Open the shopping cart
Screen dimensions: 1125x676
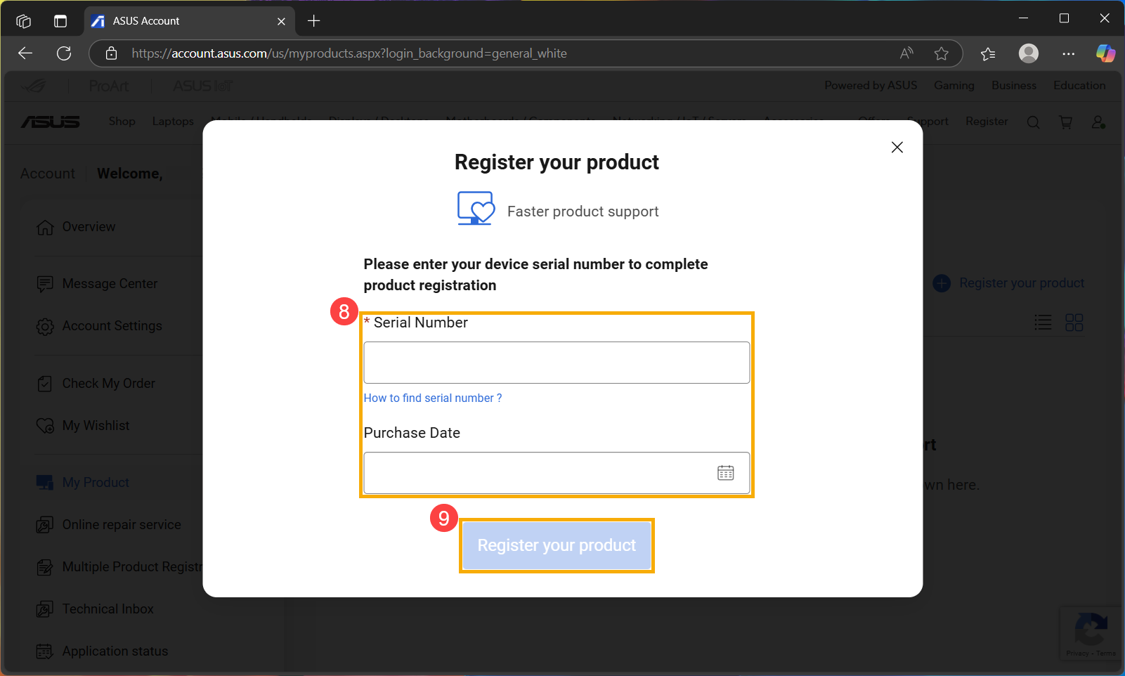tap(1066, 122)
